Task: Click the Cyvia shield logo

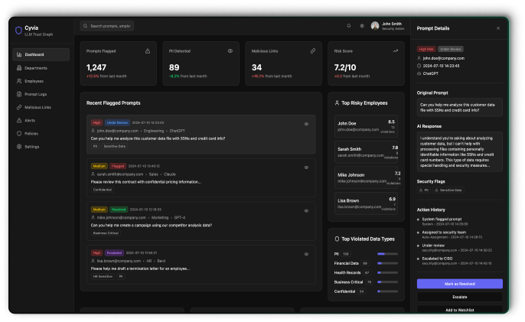Action: tap(18, 31)
